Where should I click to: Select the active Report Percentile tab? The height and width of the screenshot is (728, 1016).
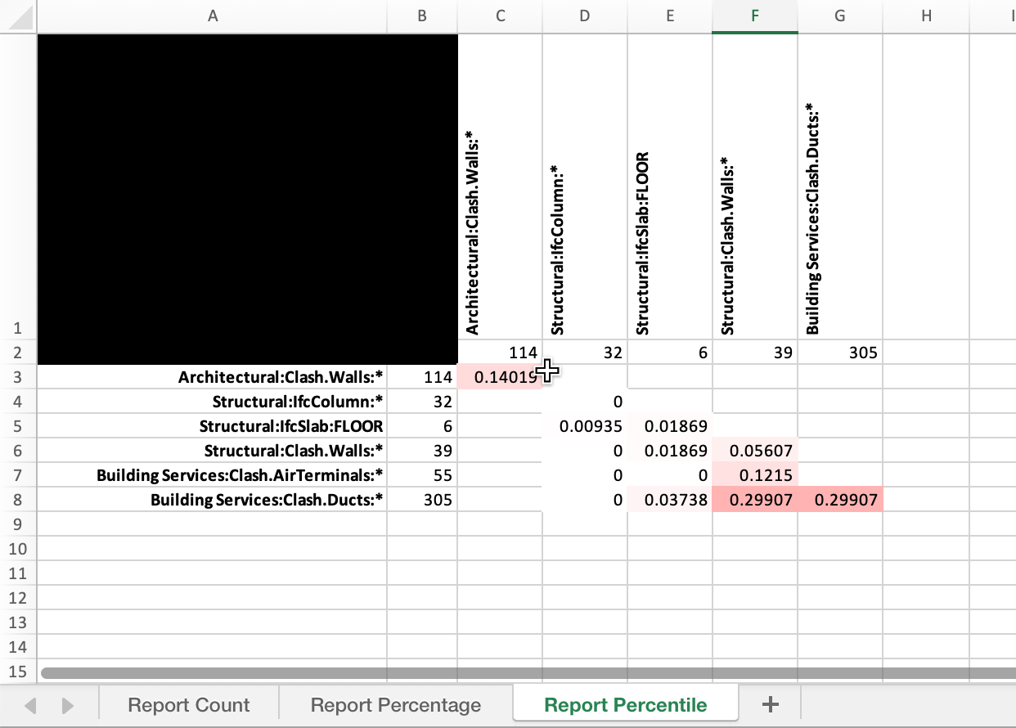coord(625,703)
